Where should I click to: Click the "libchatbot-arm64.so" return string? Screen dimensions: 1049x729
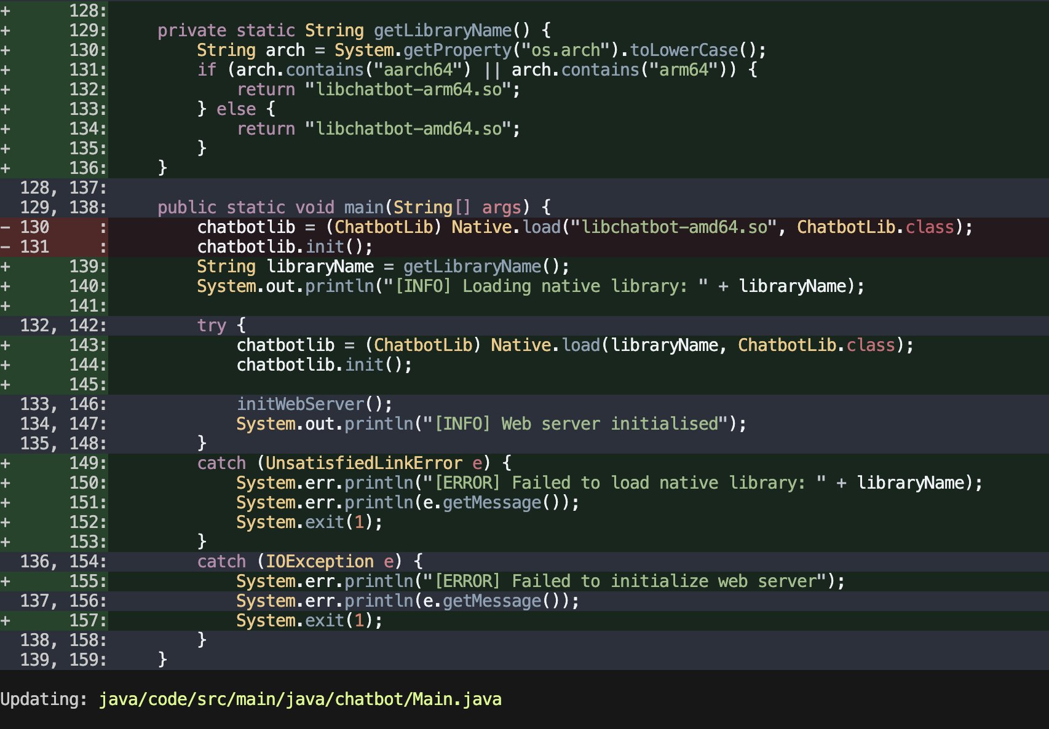(x=408, y=90)
